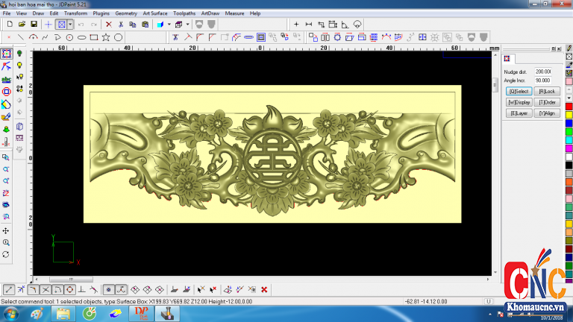Toggle the center point snap button
Screen dimensions: 573x322
108,289
